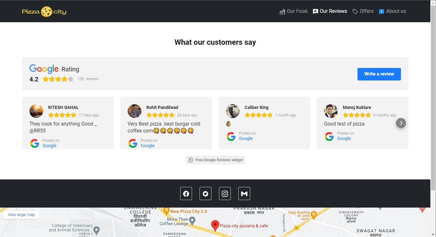Image resolution: width=436 pixels, height=237 pixels.
Task: Click the five stars in Caliber King review
Action: point(259,115)
